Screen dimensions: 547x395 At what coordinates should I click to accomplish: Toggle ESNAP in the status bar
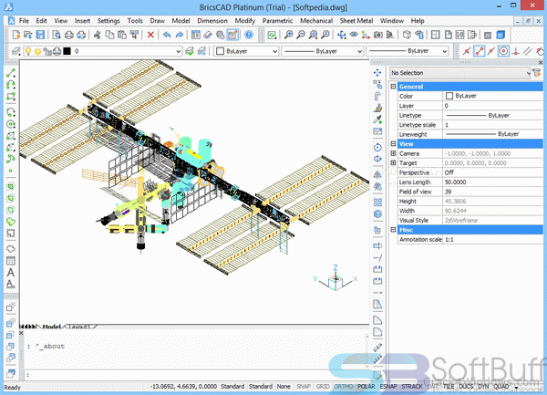tap(388, 386)
